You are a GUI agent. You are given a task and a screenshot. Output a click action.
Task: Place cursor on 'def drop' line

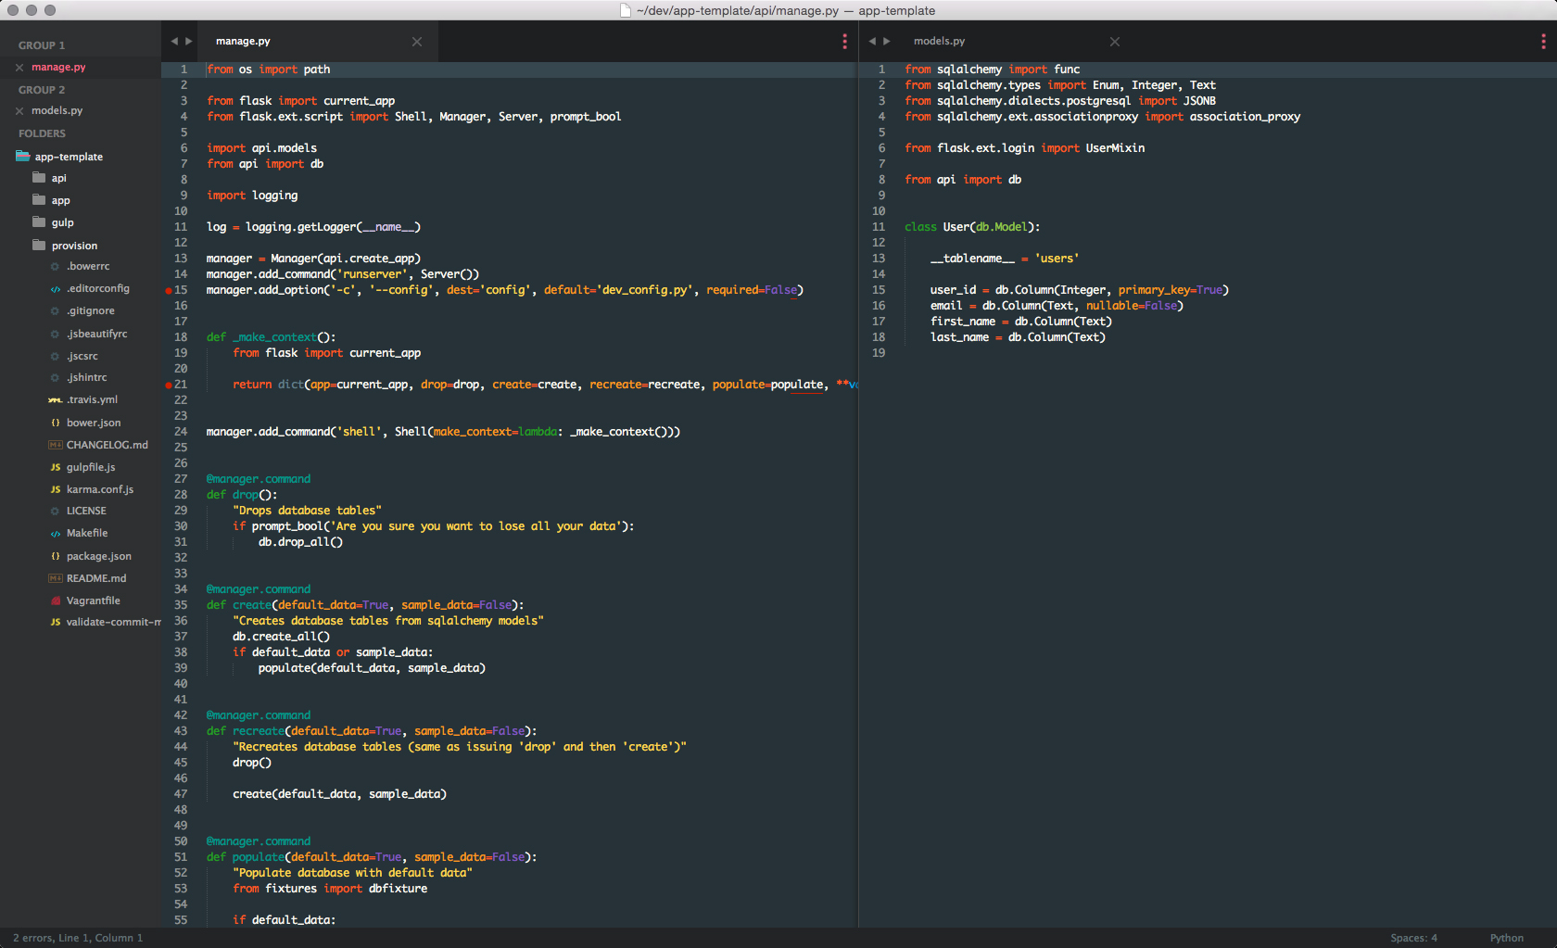pos(241,495)
